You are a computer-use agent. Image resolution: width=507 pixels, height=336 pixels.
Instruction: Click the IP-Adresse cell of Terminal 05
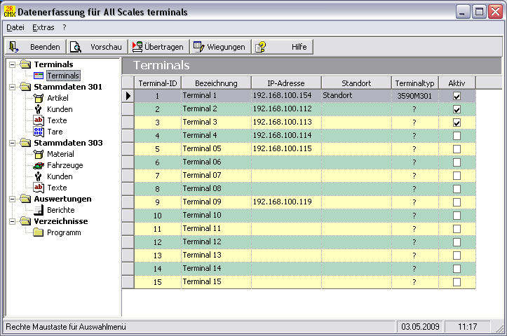(286, 149)
